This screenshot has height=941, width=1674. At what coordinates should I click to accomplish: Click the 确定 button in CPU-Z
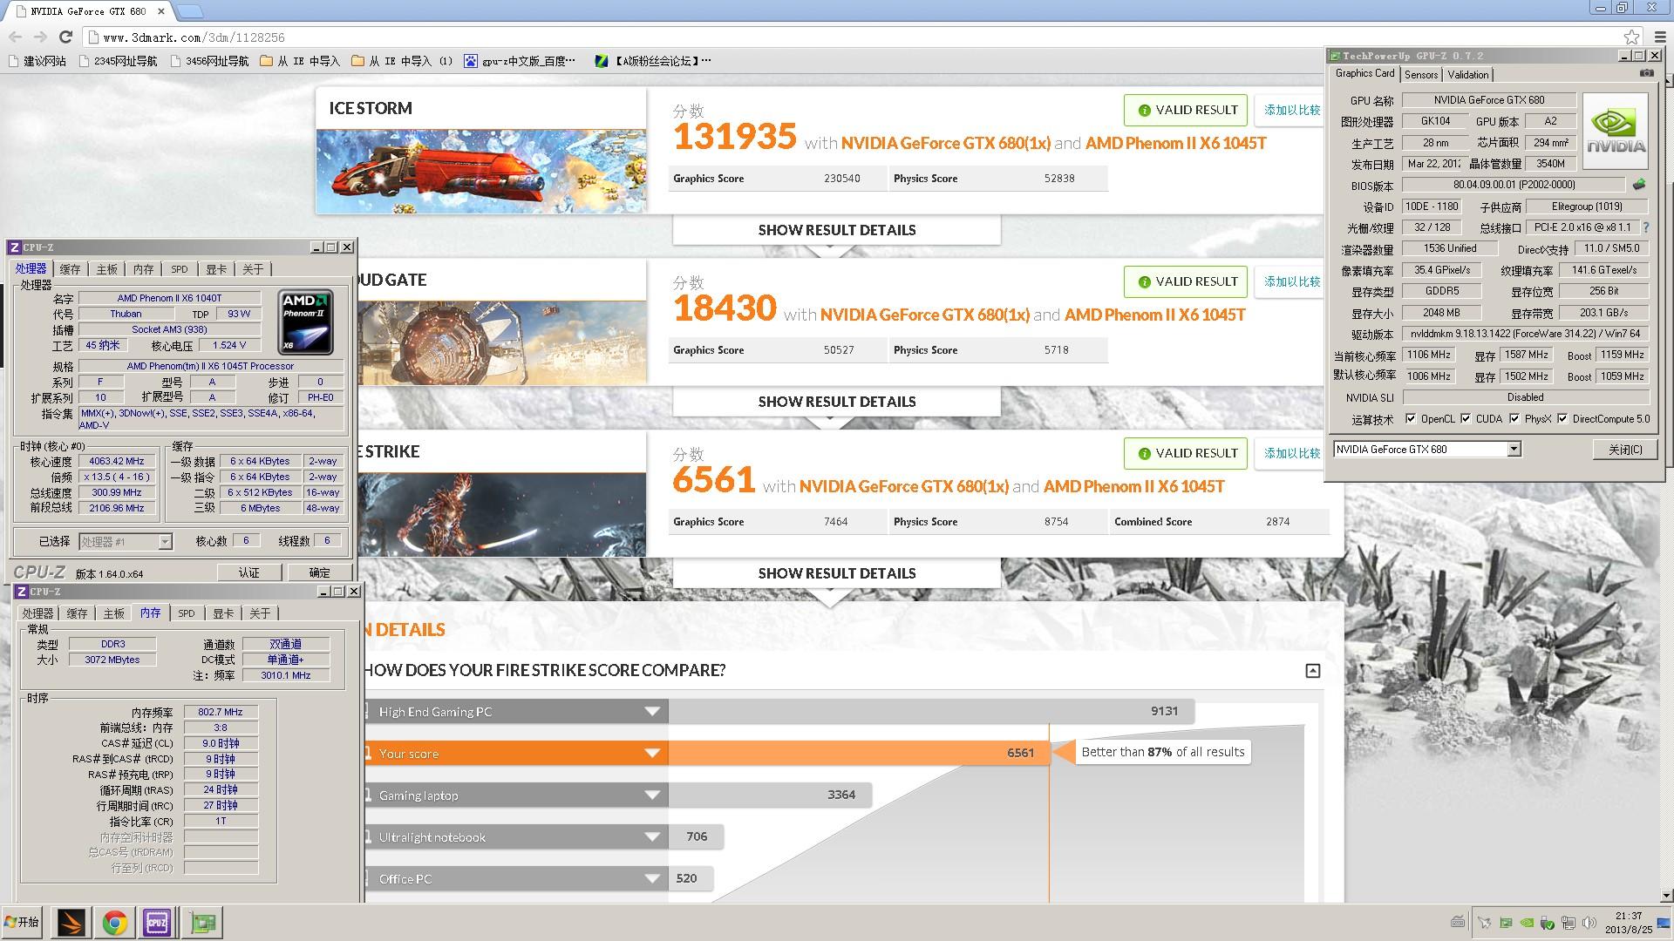click(320, 572)
